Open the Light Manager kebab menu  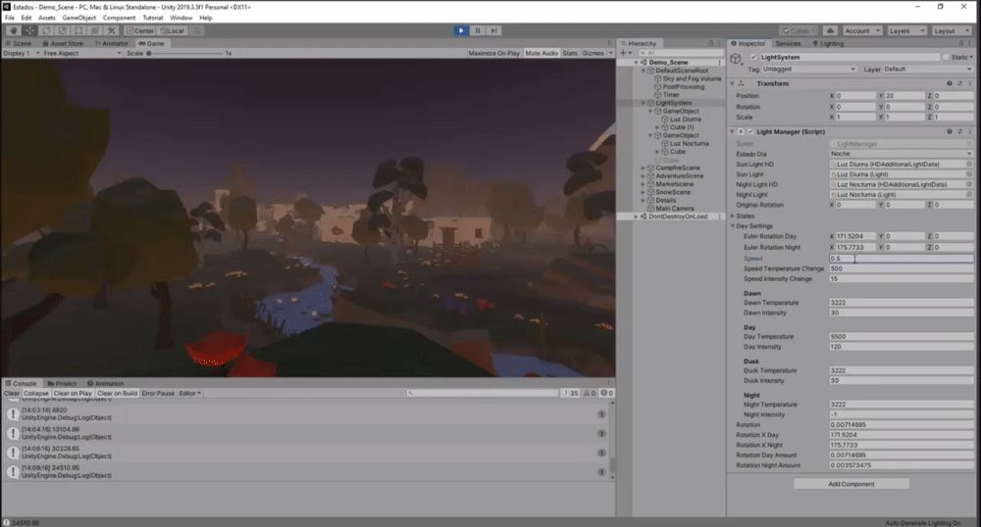tap(970, 131)
